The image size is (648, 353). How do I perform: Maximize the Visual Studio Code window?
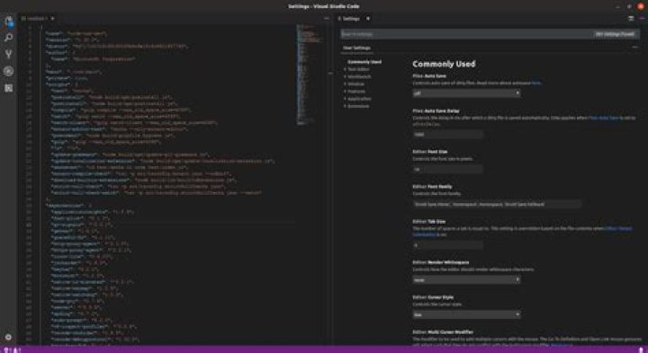pos(629,6)
